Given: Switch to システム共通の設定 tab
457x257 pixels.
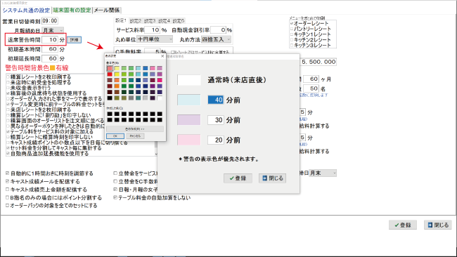Looking at the screenshot, I should 26,11.
